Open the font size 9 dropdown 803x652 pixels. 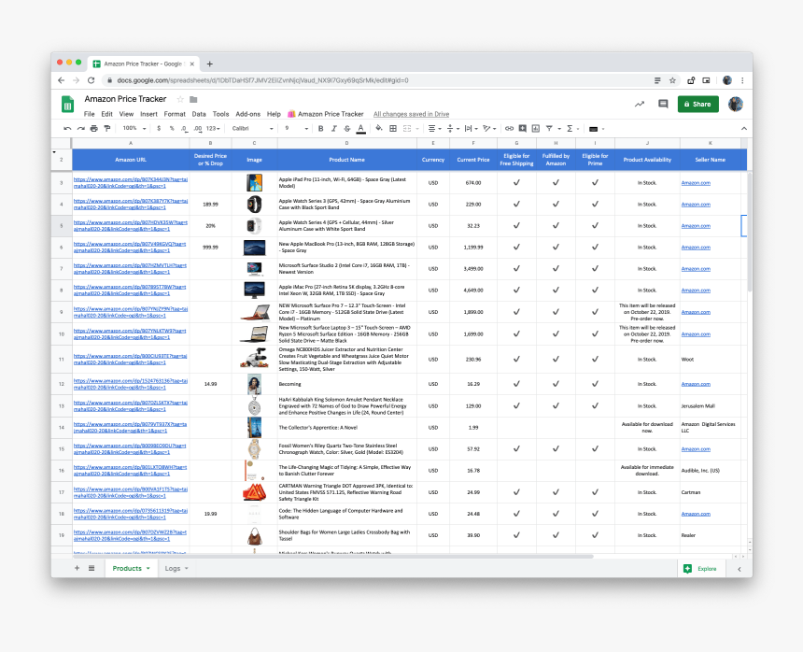[297, 129]
